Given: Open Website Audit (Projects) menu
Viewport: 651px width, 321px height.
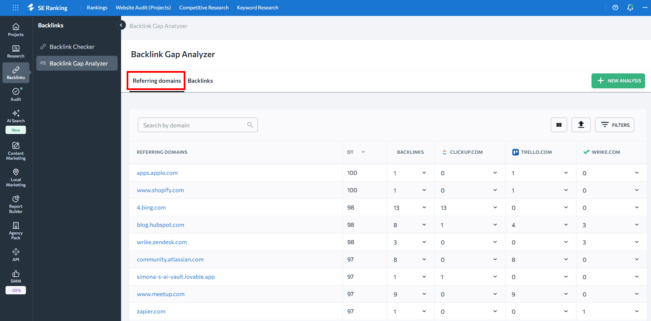Looking at the screenshot, I should (x=143, y=8).
